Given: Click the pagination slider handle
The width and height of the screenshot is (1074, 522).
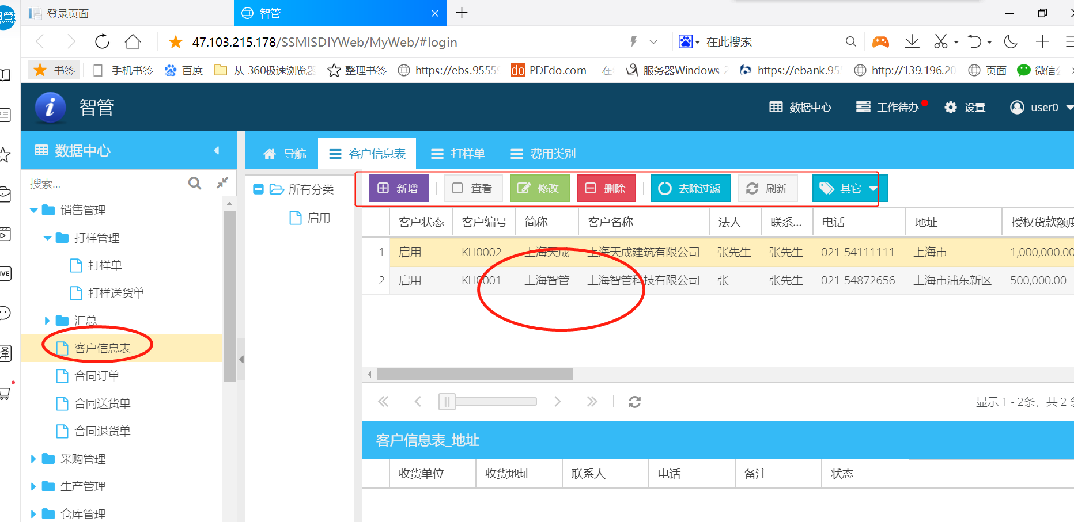Looking at the screenshot, I should pyautogui.click(x=447, y=401).
